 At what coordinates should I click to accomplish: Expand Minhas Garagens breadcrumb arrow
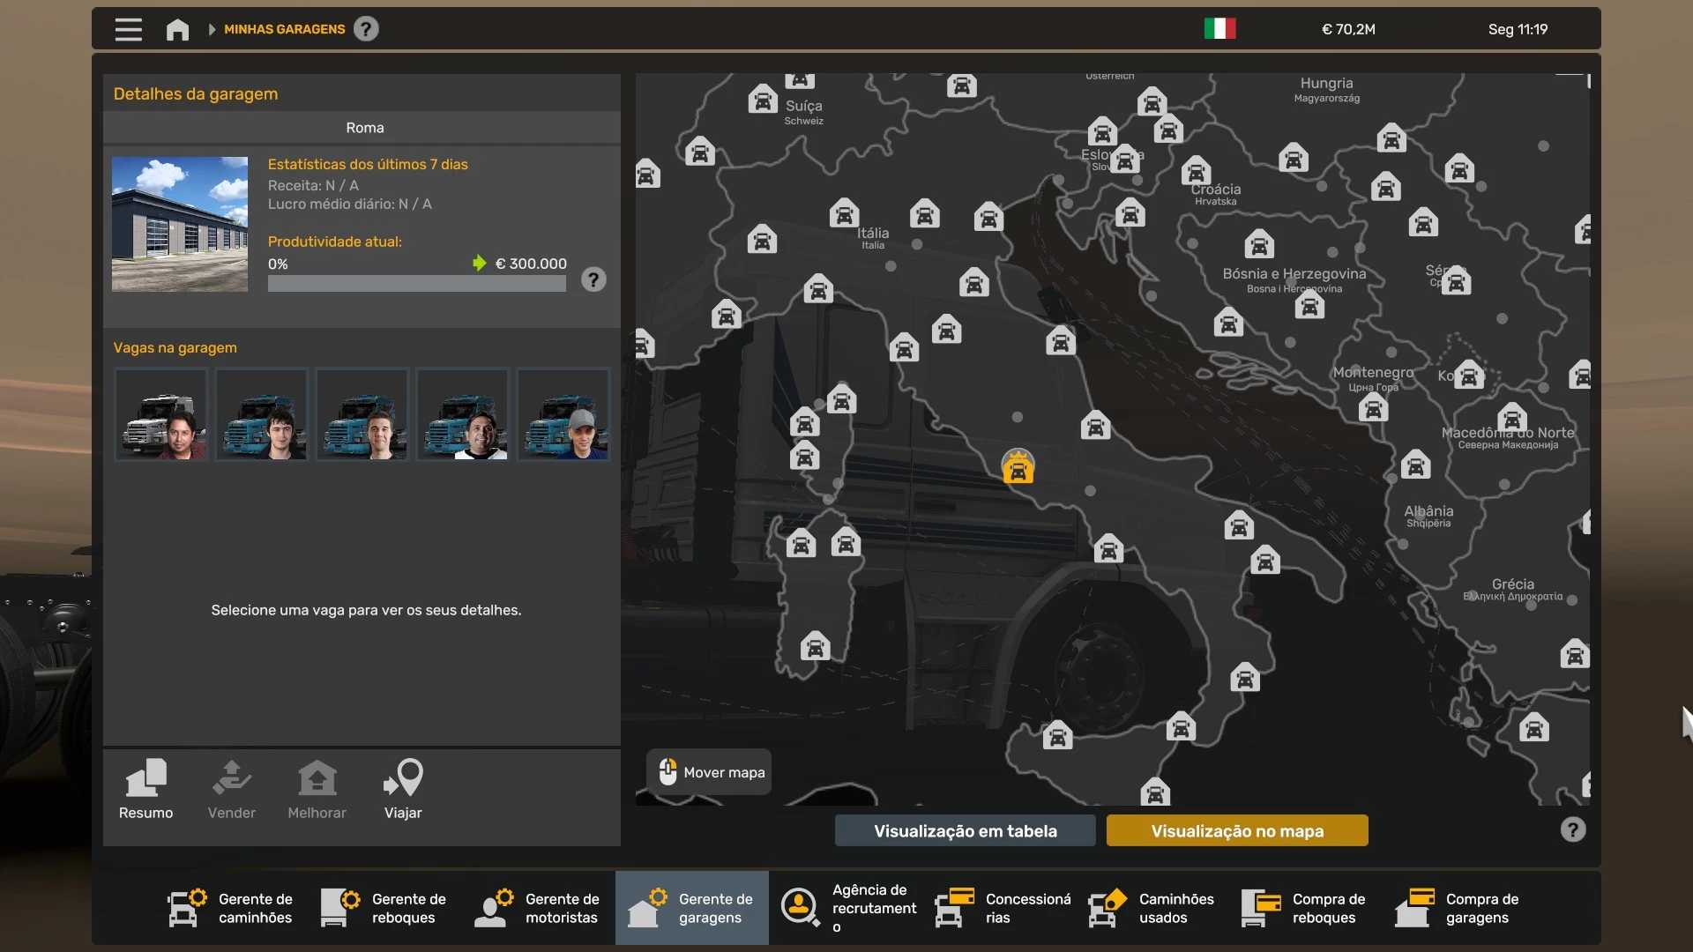pyautogui.click(x=212, y=29)
